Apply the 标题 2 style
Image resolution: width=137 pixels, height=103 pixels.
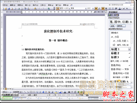(120, 53)
